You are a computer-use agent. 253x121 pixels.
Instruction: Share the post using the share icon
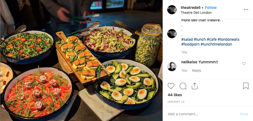point(195,86)
